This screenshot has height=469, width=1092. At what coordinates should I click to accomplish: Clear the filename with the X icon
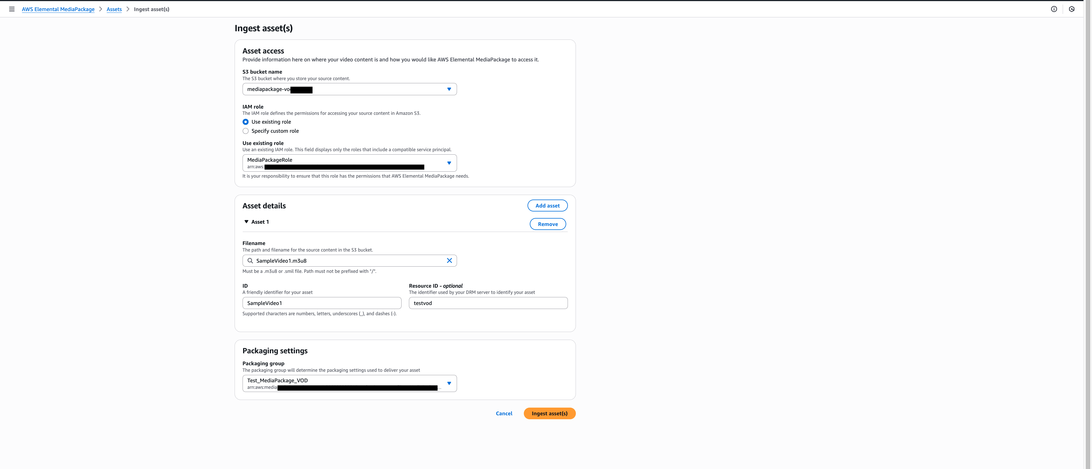coord(449,261)
